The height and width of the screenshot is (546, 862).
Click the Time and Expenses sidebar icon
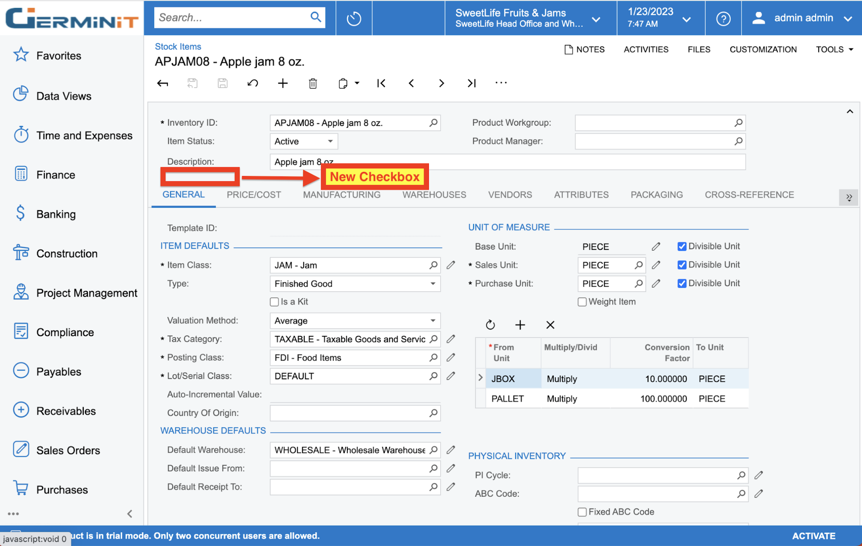[x=21, y=135]
